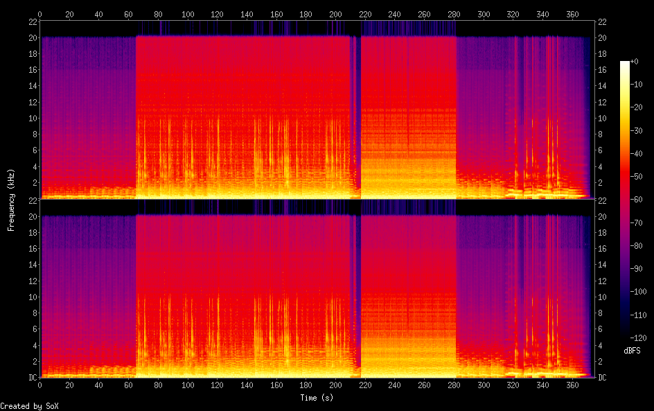Image resolution: width=654 pixels, height=411 pixels.
Task: Click the lower channel spectrogram plot
Action: tap(317, 289)
